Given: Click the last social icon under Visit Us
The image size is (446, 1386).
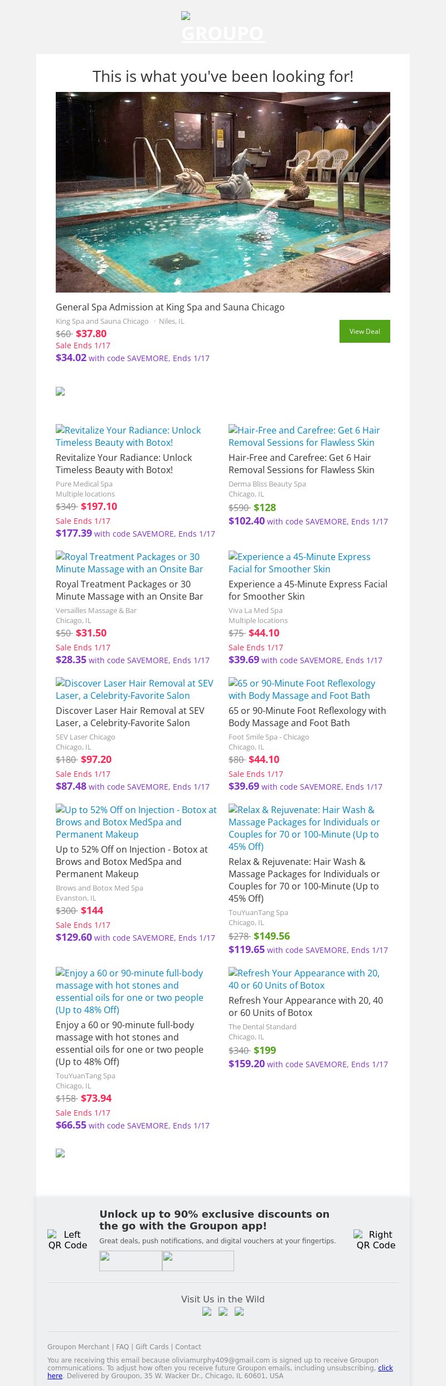Looking at the screenshot, I should click(239, 1311).
